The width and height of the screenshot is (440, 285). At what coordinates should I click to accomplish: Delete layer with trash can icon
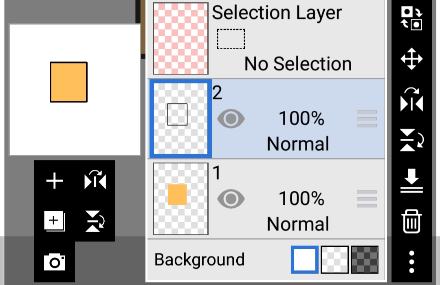[411, 221]
